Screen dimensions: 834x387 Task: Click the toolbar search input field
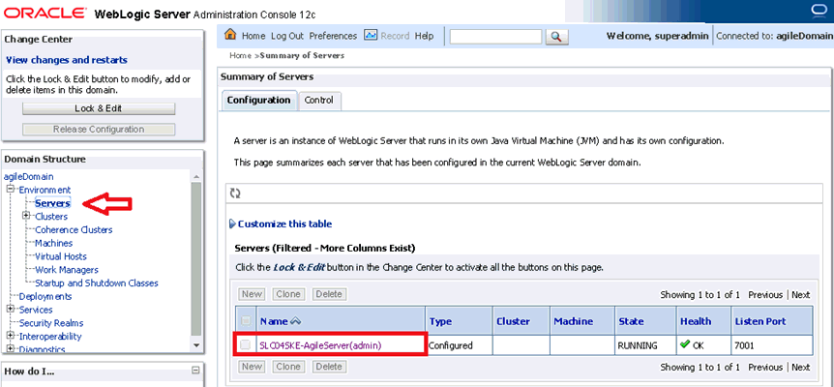point(495,36)
